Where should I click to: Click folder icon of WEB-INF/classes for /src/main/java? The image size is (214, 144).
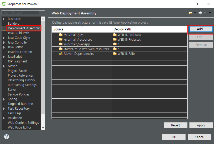coord(115,35)
